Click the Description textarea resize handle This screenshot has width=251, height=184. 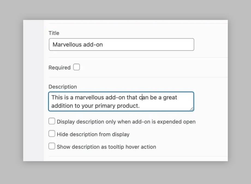pyautogui.click(x=192, y=109)
